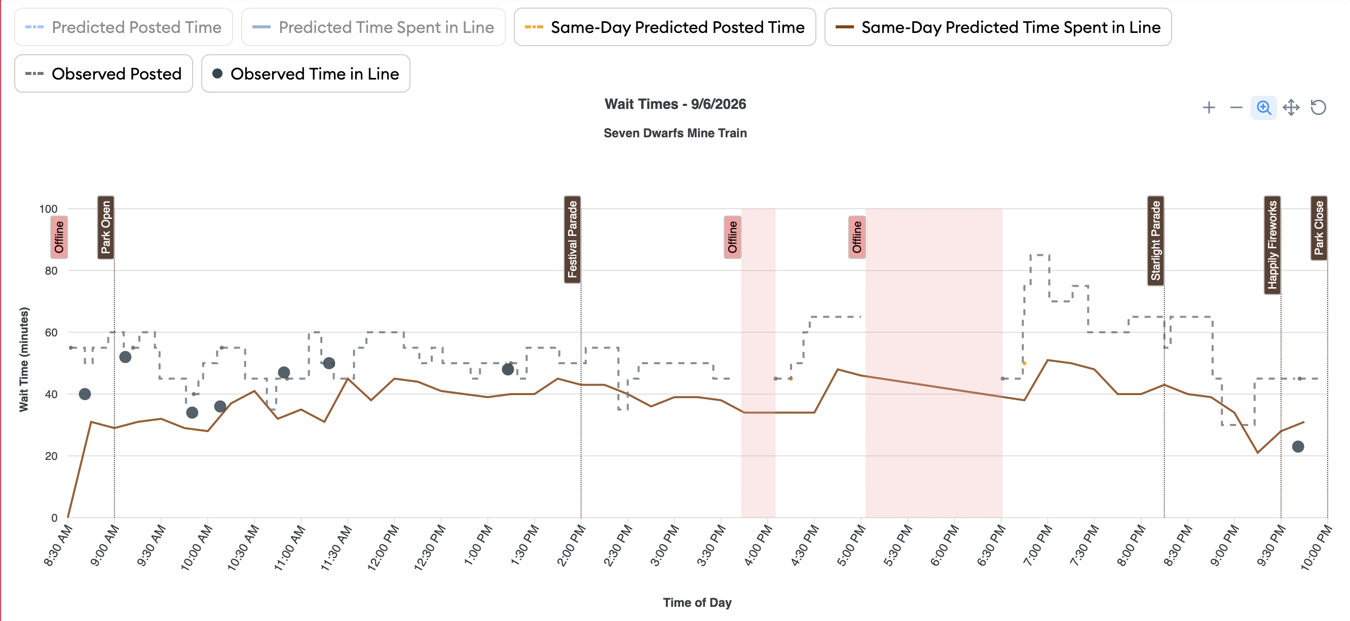Viewport: 1350px width, 621px height.
Task: Hide the Same-Day Predicted Posted Time series
Action: (664, 27)
